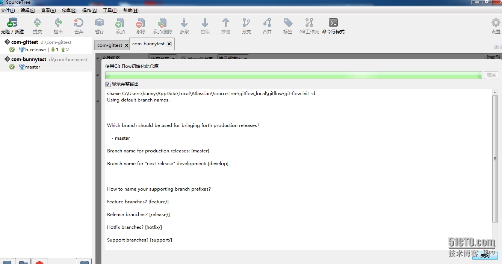Click the Git Flow (Git工作流) toolbar icon
502x264 pixels.
tap(309, 23)
